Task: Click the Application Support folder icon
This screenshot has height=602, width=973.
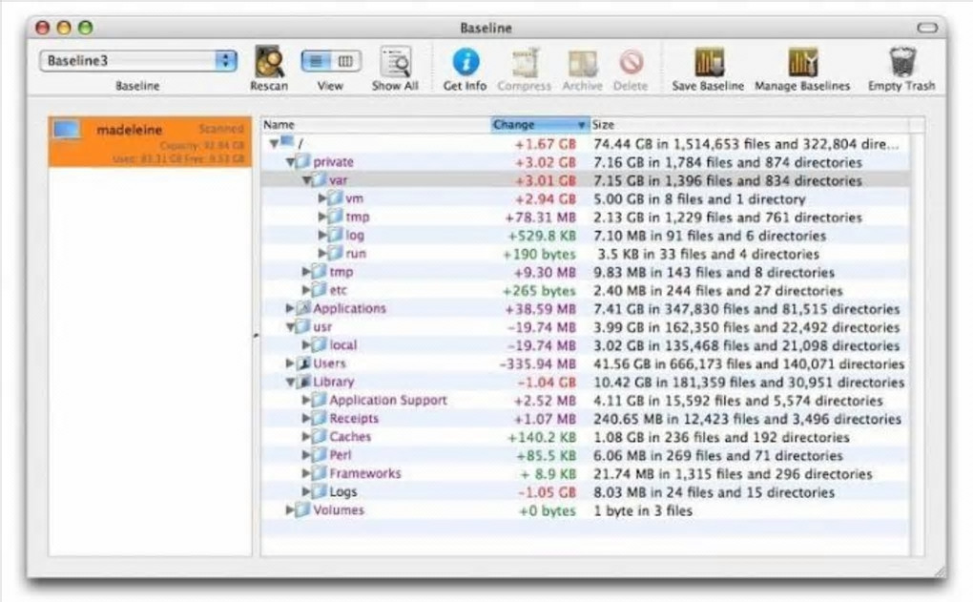Action: point(319,400)
